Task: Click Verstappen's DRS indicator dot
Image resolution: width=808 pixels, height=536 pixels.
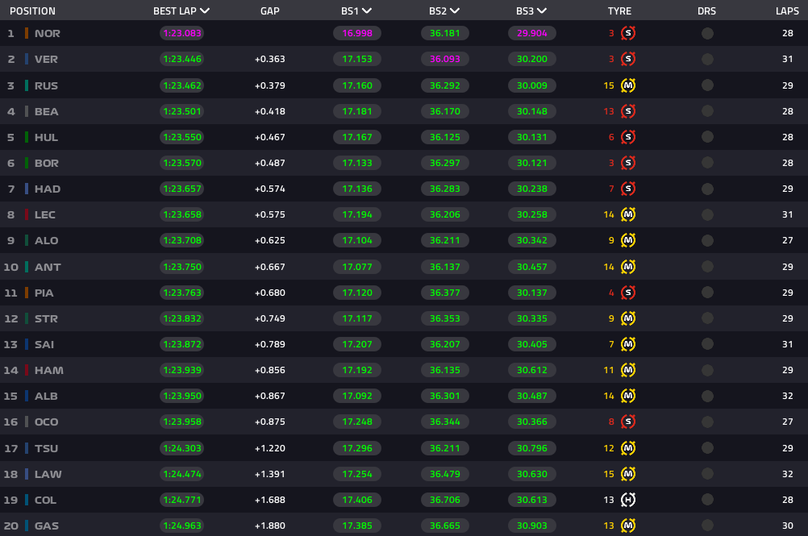Action: [707, 60]
